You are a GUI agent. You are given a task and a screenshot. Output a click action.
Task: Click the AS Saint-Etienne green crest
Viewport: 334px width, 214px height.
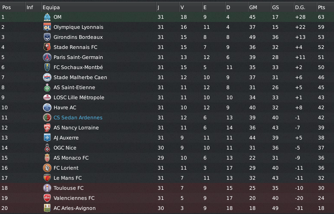pos(46,87)
